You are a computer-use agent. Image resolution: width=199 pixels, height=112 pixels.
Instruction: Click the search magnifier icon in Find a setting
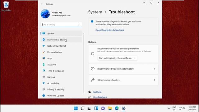click(x=79, y=25)
